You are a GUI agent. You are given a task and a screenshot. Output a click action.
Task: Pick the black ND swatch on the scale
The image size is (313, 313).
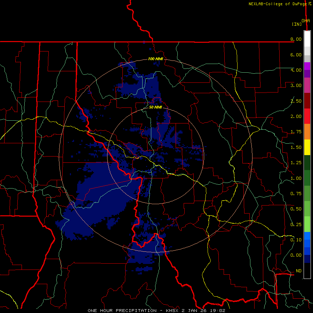307,271
